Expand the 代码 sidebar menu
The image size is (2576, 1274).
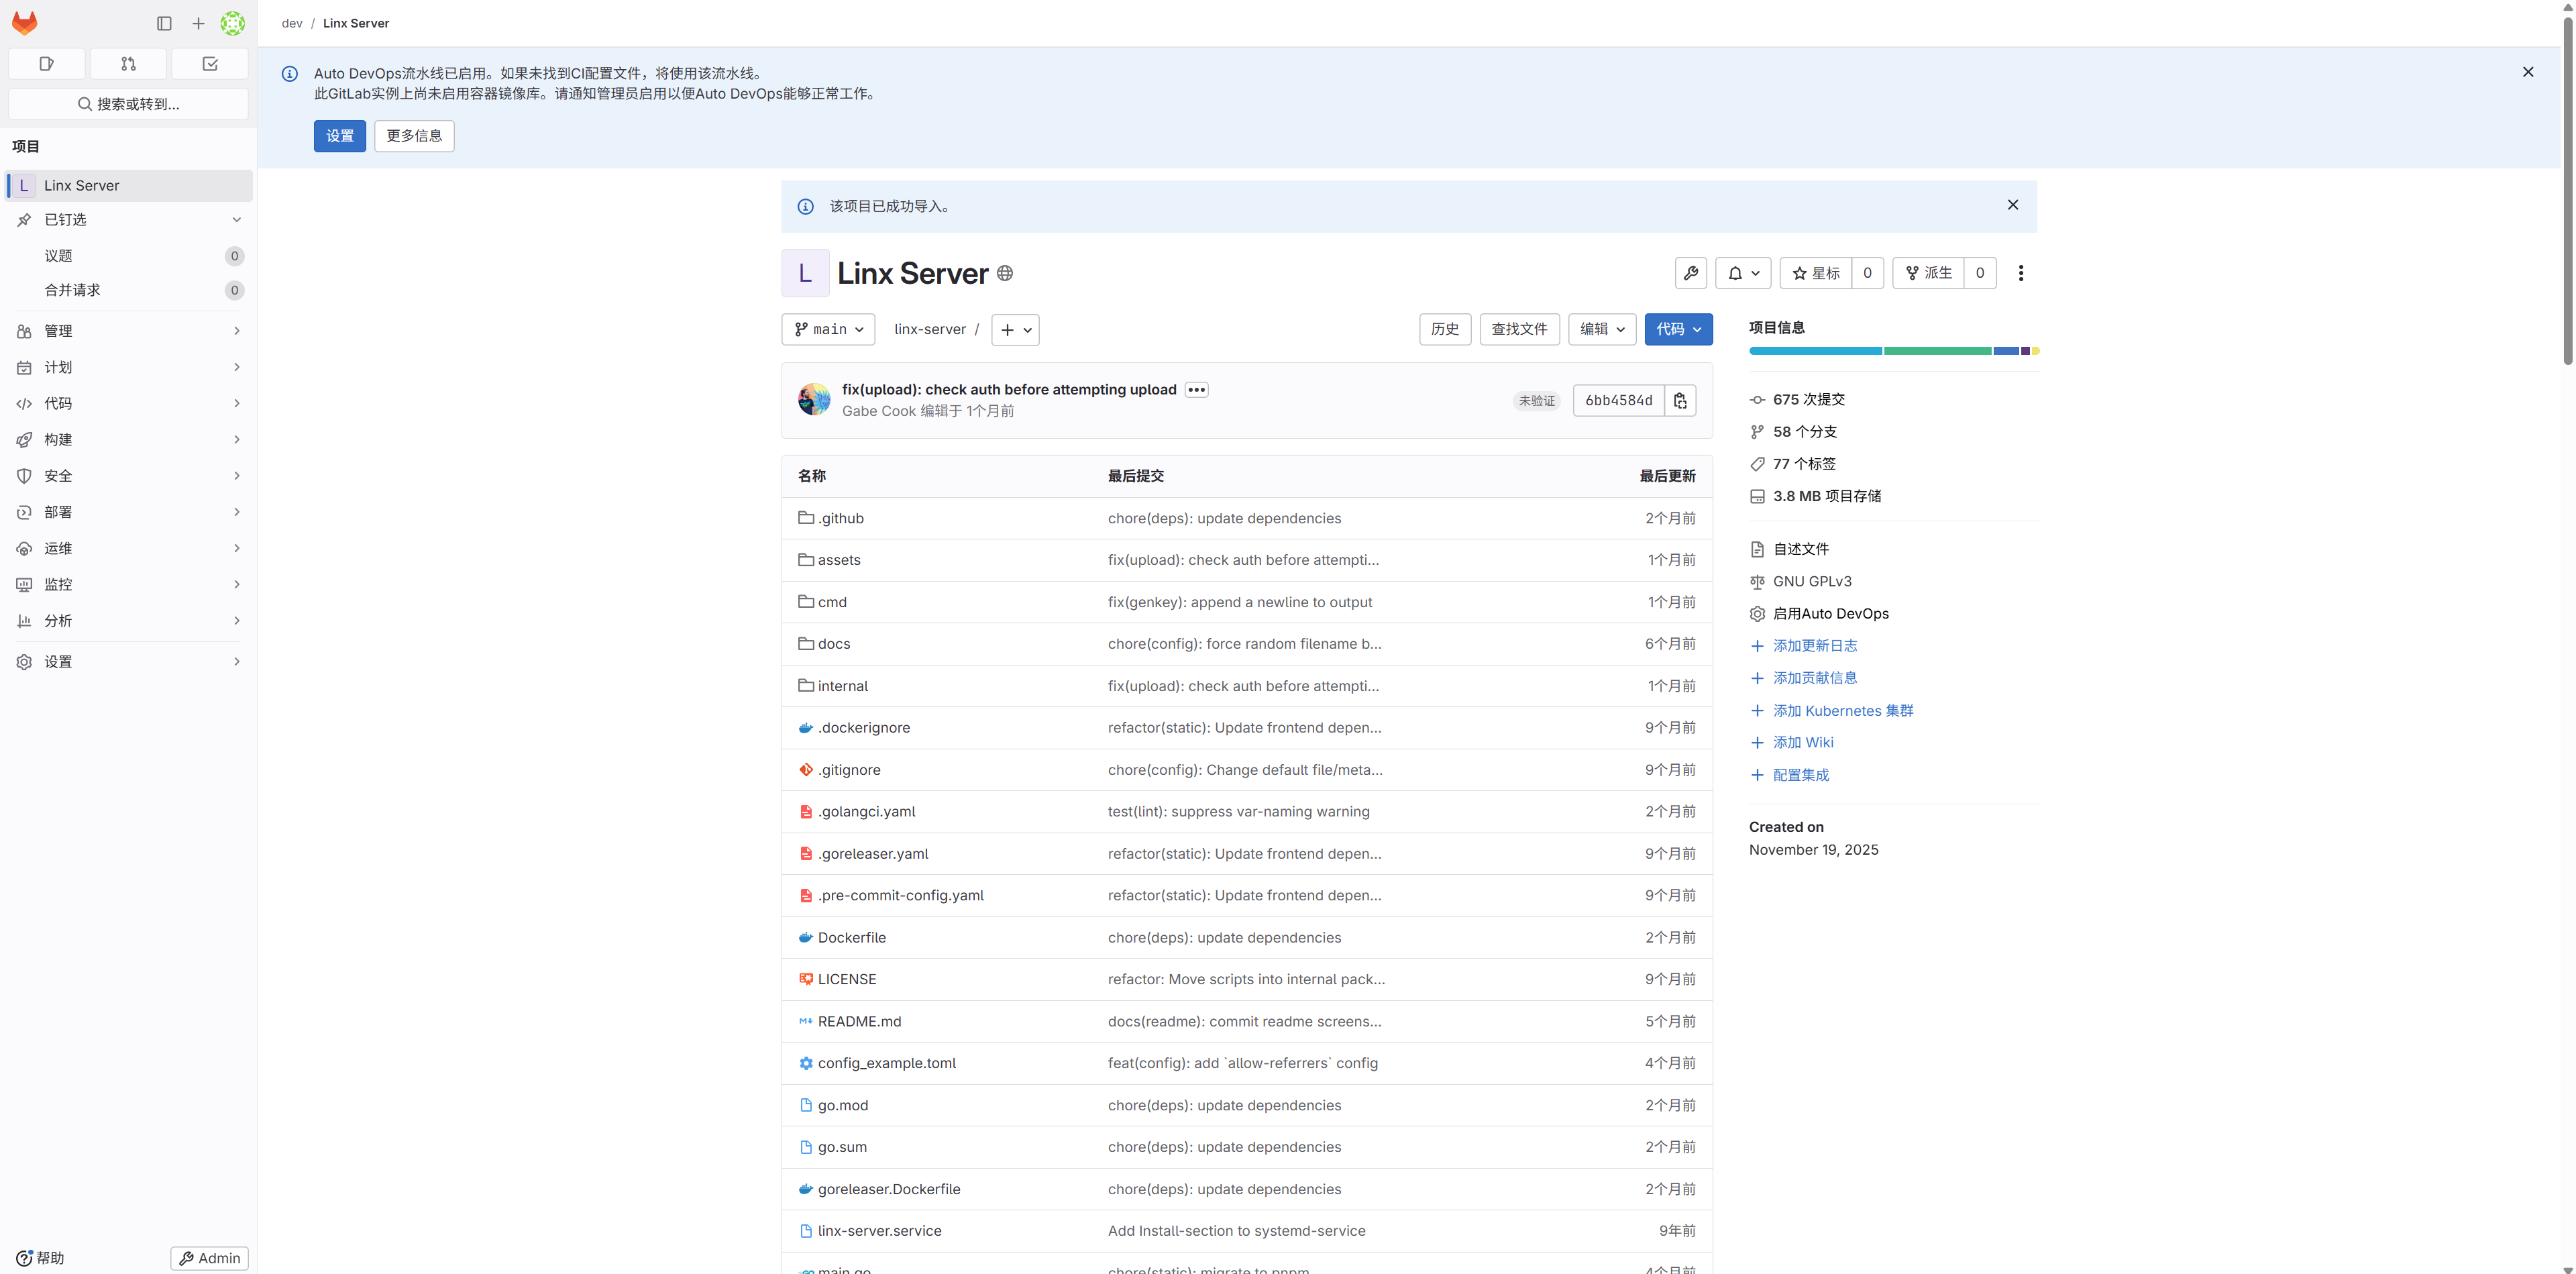[128, 403]
